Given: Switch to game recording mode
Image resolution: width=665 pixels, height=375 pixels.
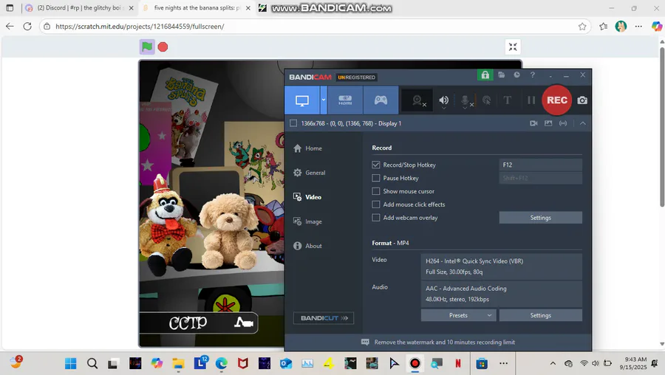Looking at the screenshot, I should pos(381,100).
